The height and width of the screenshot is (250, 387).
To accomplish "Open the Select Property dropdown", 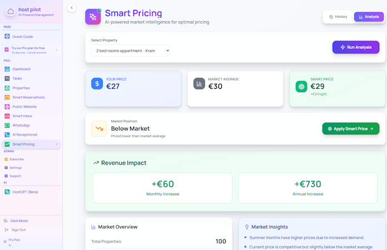I will [131, 51].
